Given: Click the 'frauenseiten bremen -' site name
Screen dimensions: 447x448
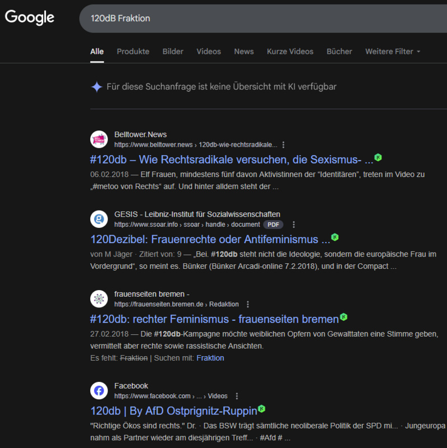Looking at the screenshot, I should click(151, 294).
